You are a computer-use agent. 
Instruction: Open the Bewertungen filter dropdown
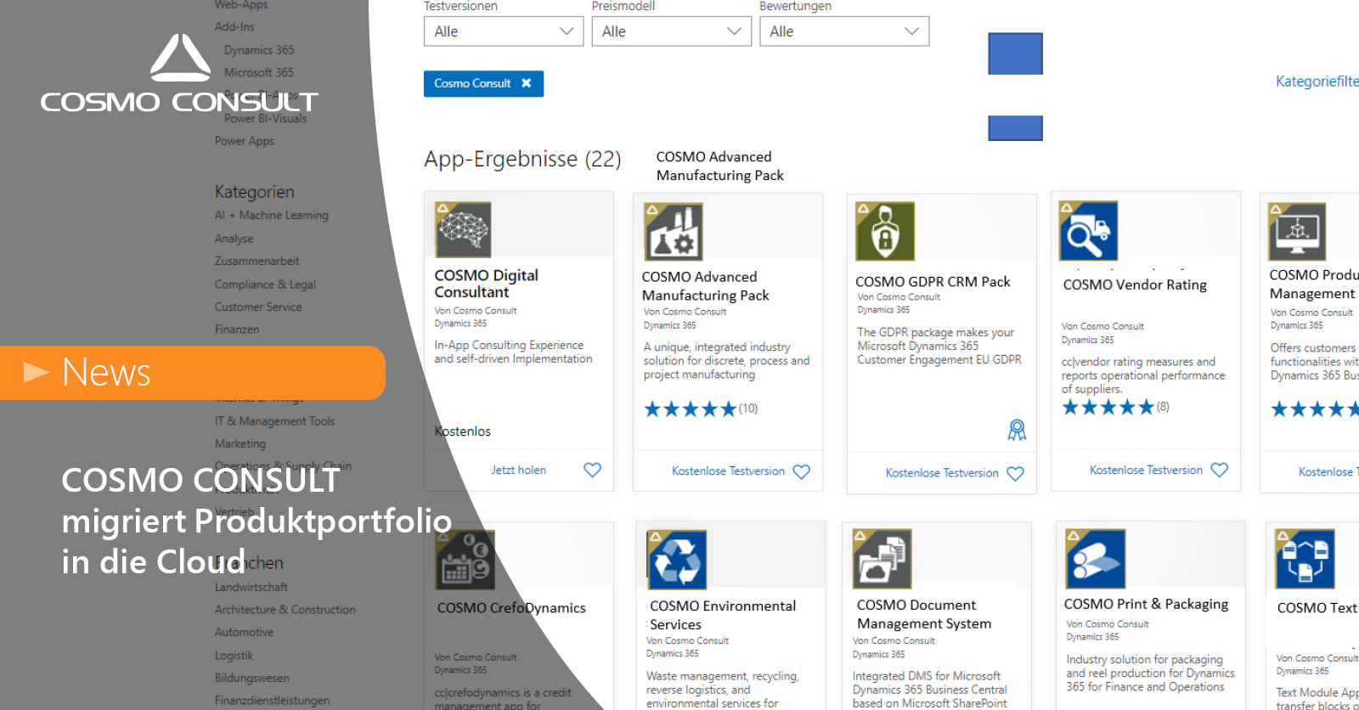(x=843, y=31)
